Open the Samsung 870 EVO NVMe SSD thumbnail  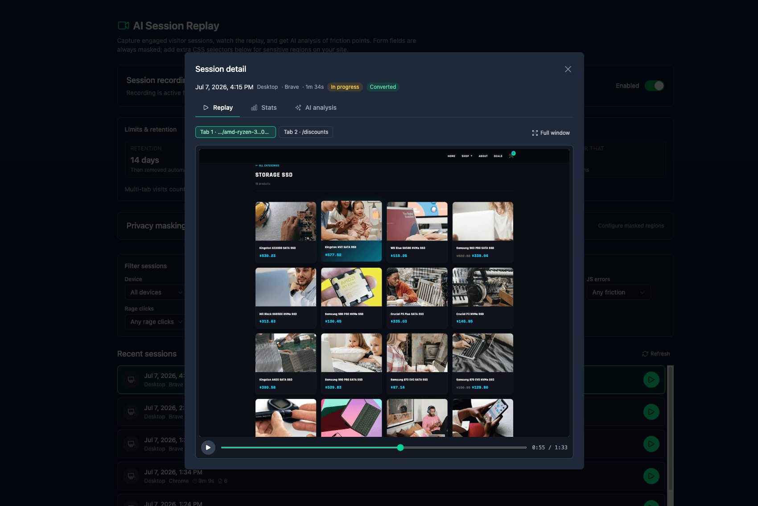[483, 353]
